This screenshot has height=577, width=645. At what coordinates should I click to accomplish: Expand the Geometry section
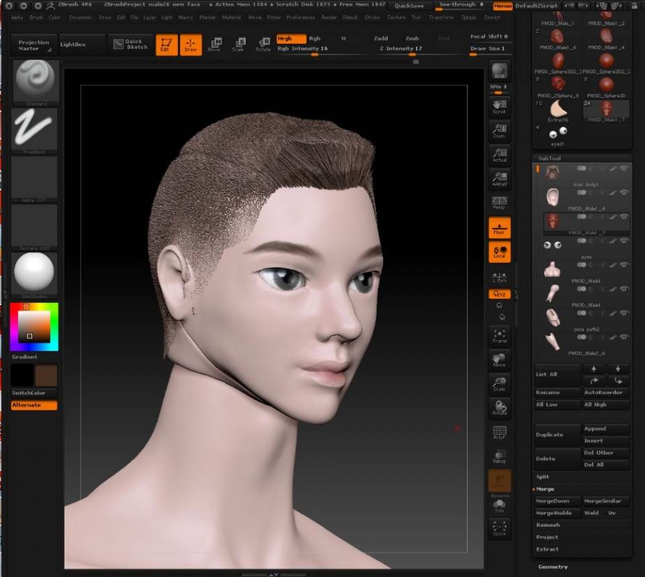click(553, 567)
